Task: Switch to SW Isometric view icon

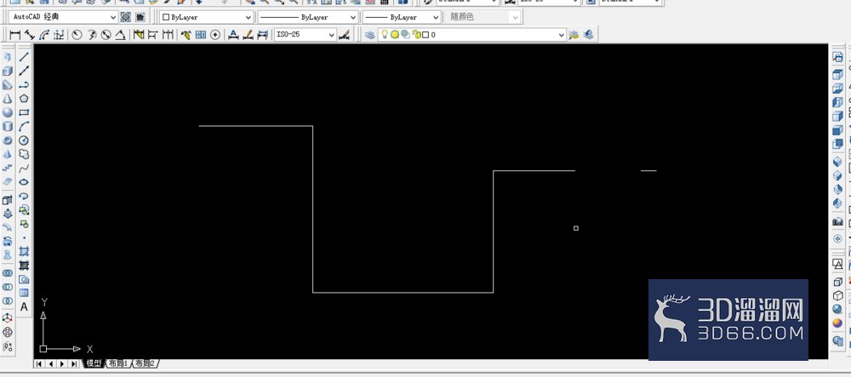Action: (838, 162)
